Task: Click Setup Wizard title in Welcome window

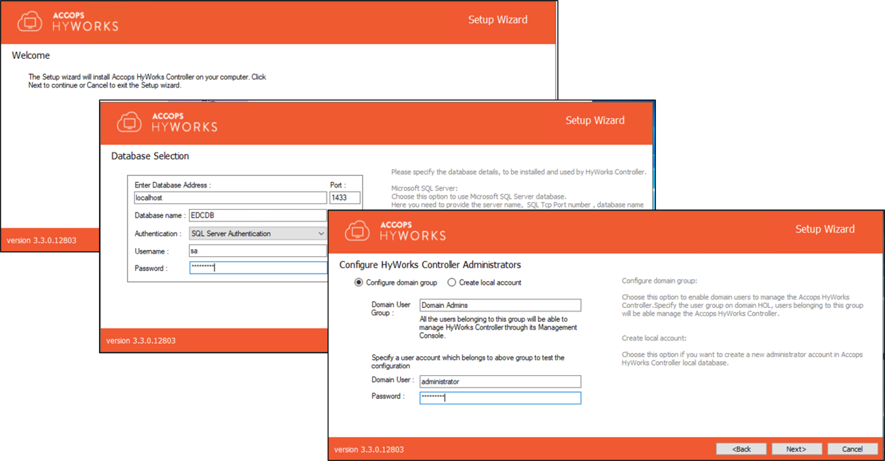Action: point(498,20)
